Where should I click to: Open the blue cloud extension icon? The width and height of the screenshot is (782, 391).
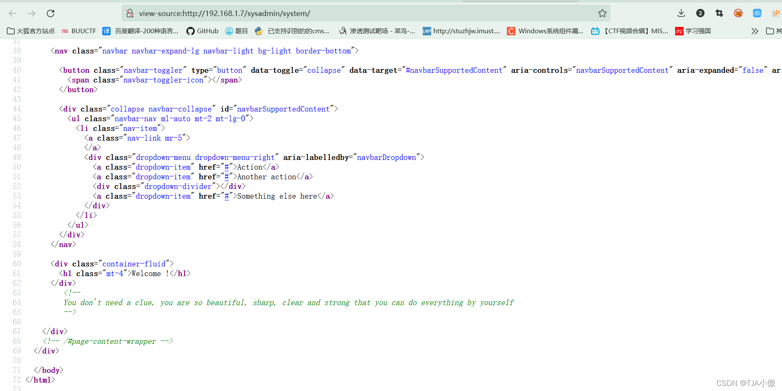click(x=757, y=13)
